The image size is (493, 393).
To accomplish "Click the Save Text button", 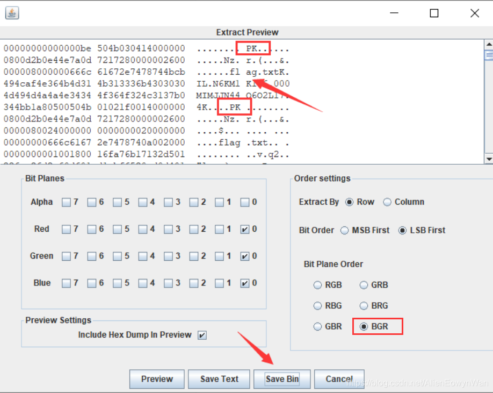I will point(219,379).
